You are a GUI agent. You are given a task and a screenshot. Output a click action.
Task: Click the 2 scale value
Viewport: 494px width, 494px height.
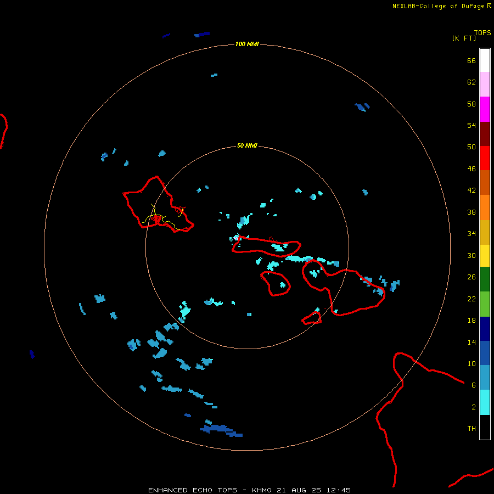click(474, 407)
